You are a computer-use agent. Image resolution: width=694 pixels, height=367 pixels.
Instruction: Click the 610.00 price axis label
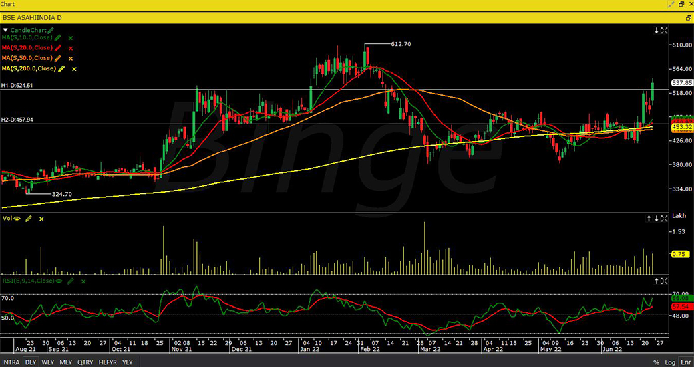coord(681,45)
